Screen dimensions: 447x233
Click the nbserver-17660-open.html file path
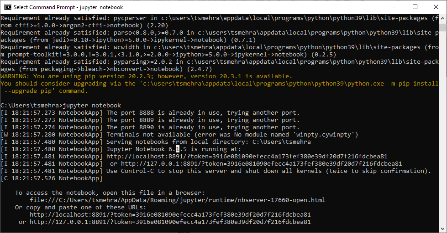[x=177, y=200]
